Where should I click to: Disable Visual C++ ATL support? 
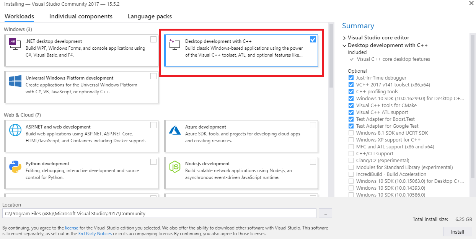[x=351, y=112]
